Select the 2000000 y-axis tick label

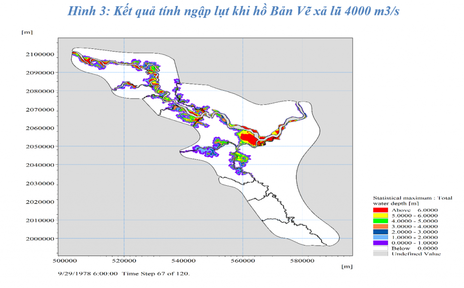[39, 239]
